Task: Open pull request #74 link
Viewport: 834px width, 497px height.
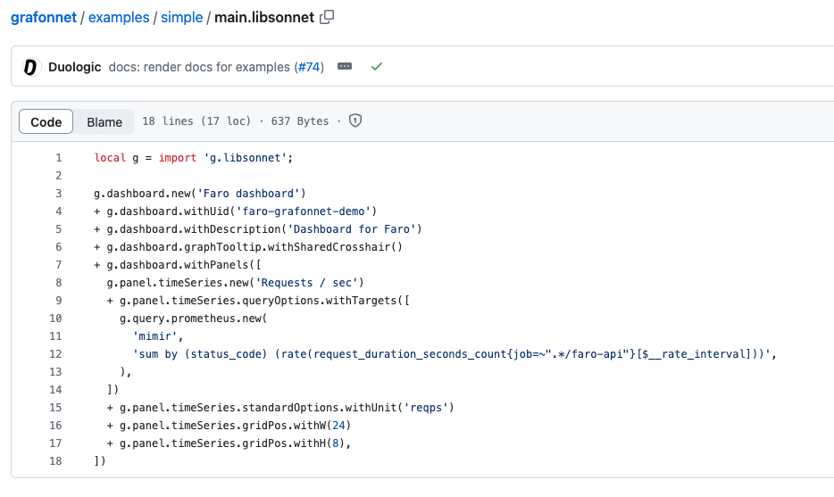Action: (x=308, y=67)
